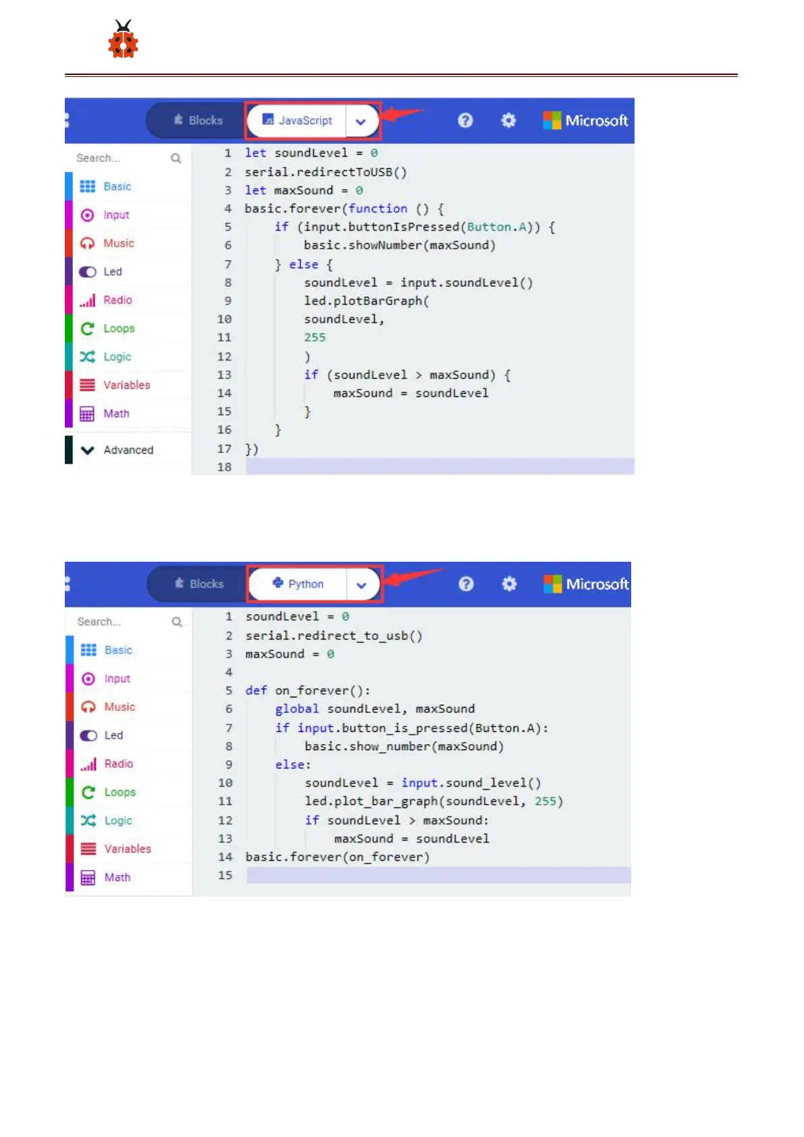Select the JavaScript tab
Viewport: 804px width, 1137px height.
[297, 120]
